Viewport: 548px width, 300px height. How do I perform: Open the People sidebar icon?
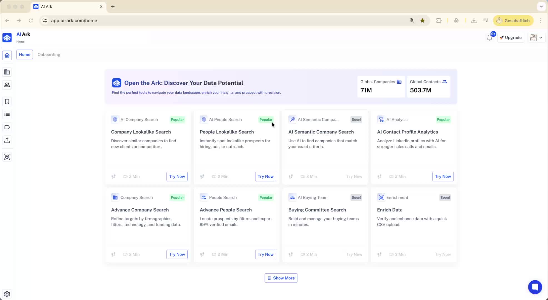pos(7,85)
